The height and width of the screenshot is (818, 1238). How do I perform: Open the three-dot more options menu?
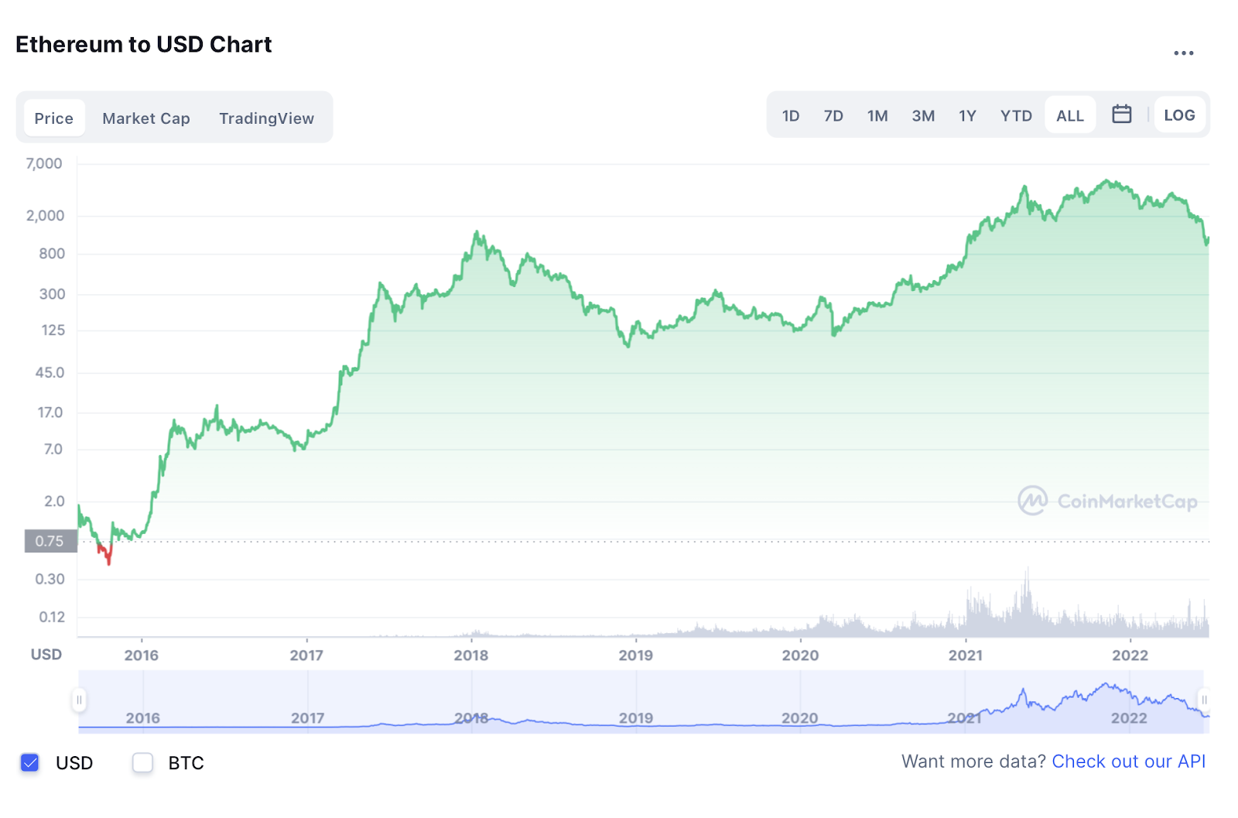pyautogui.click(x=1183, y=53)
